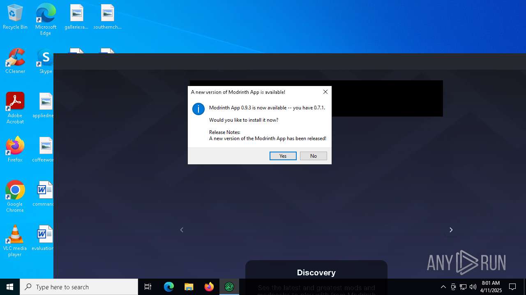Open clock showing 8:01 AM
This screenshot has height=295, width=526.
tap(491, 287)
